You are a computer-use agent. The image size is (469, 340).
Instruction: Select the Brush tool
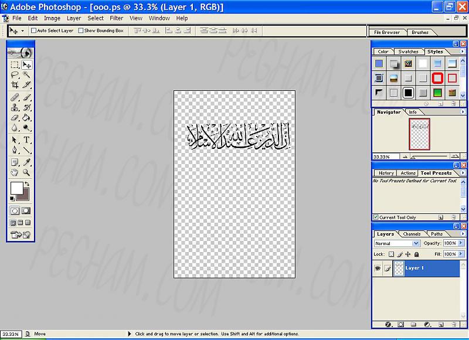[26, 97]
